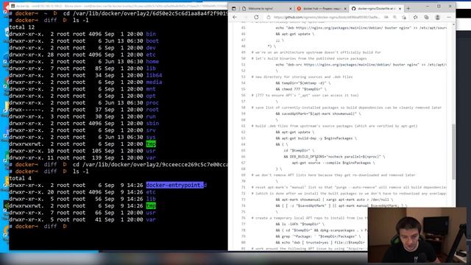Screen dimensions: 471x265
Task: Click 'chmod 777 "$tempDir"' code line
Action: click(x=301, y=89)
